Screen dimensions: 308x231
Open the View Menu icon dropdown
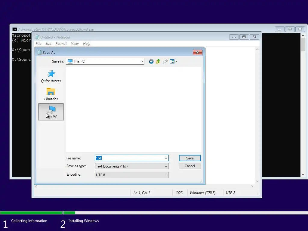tap(174, 61)
